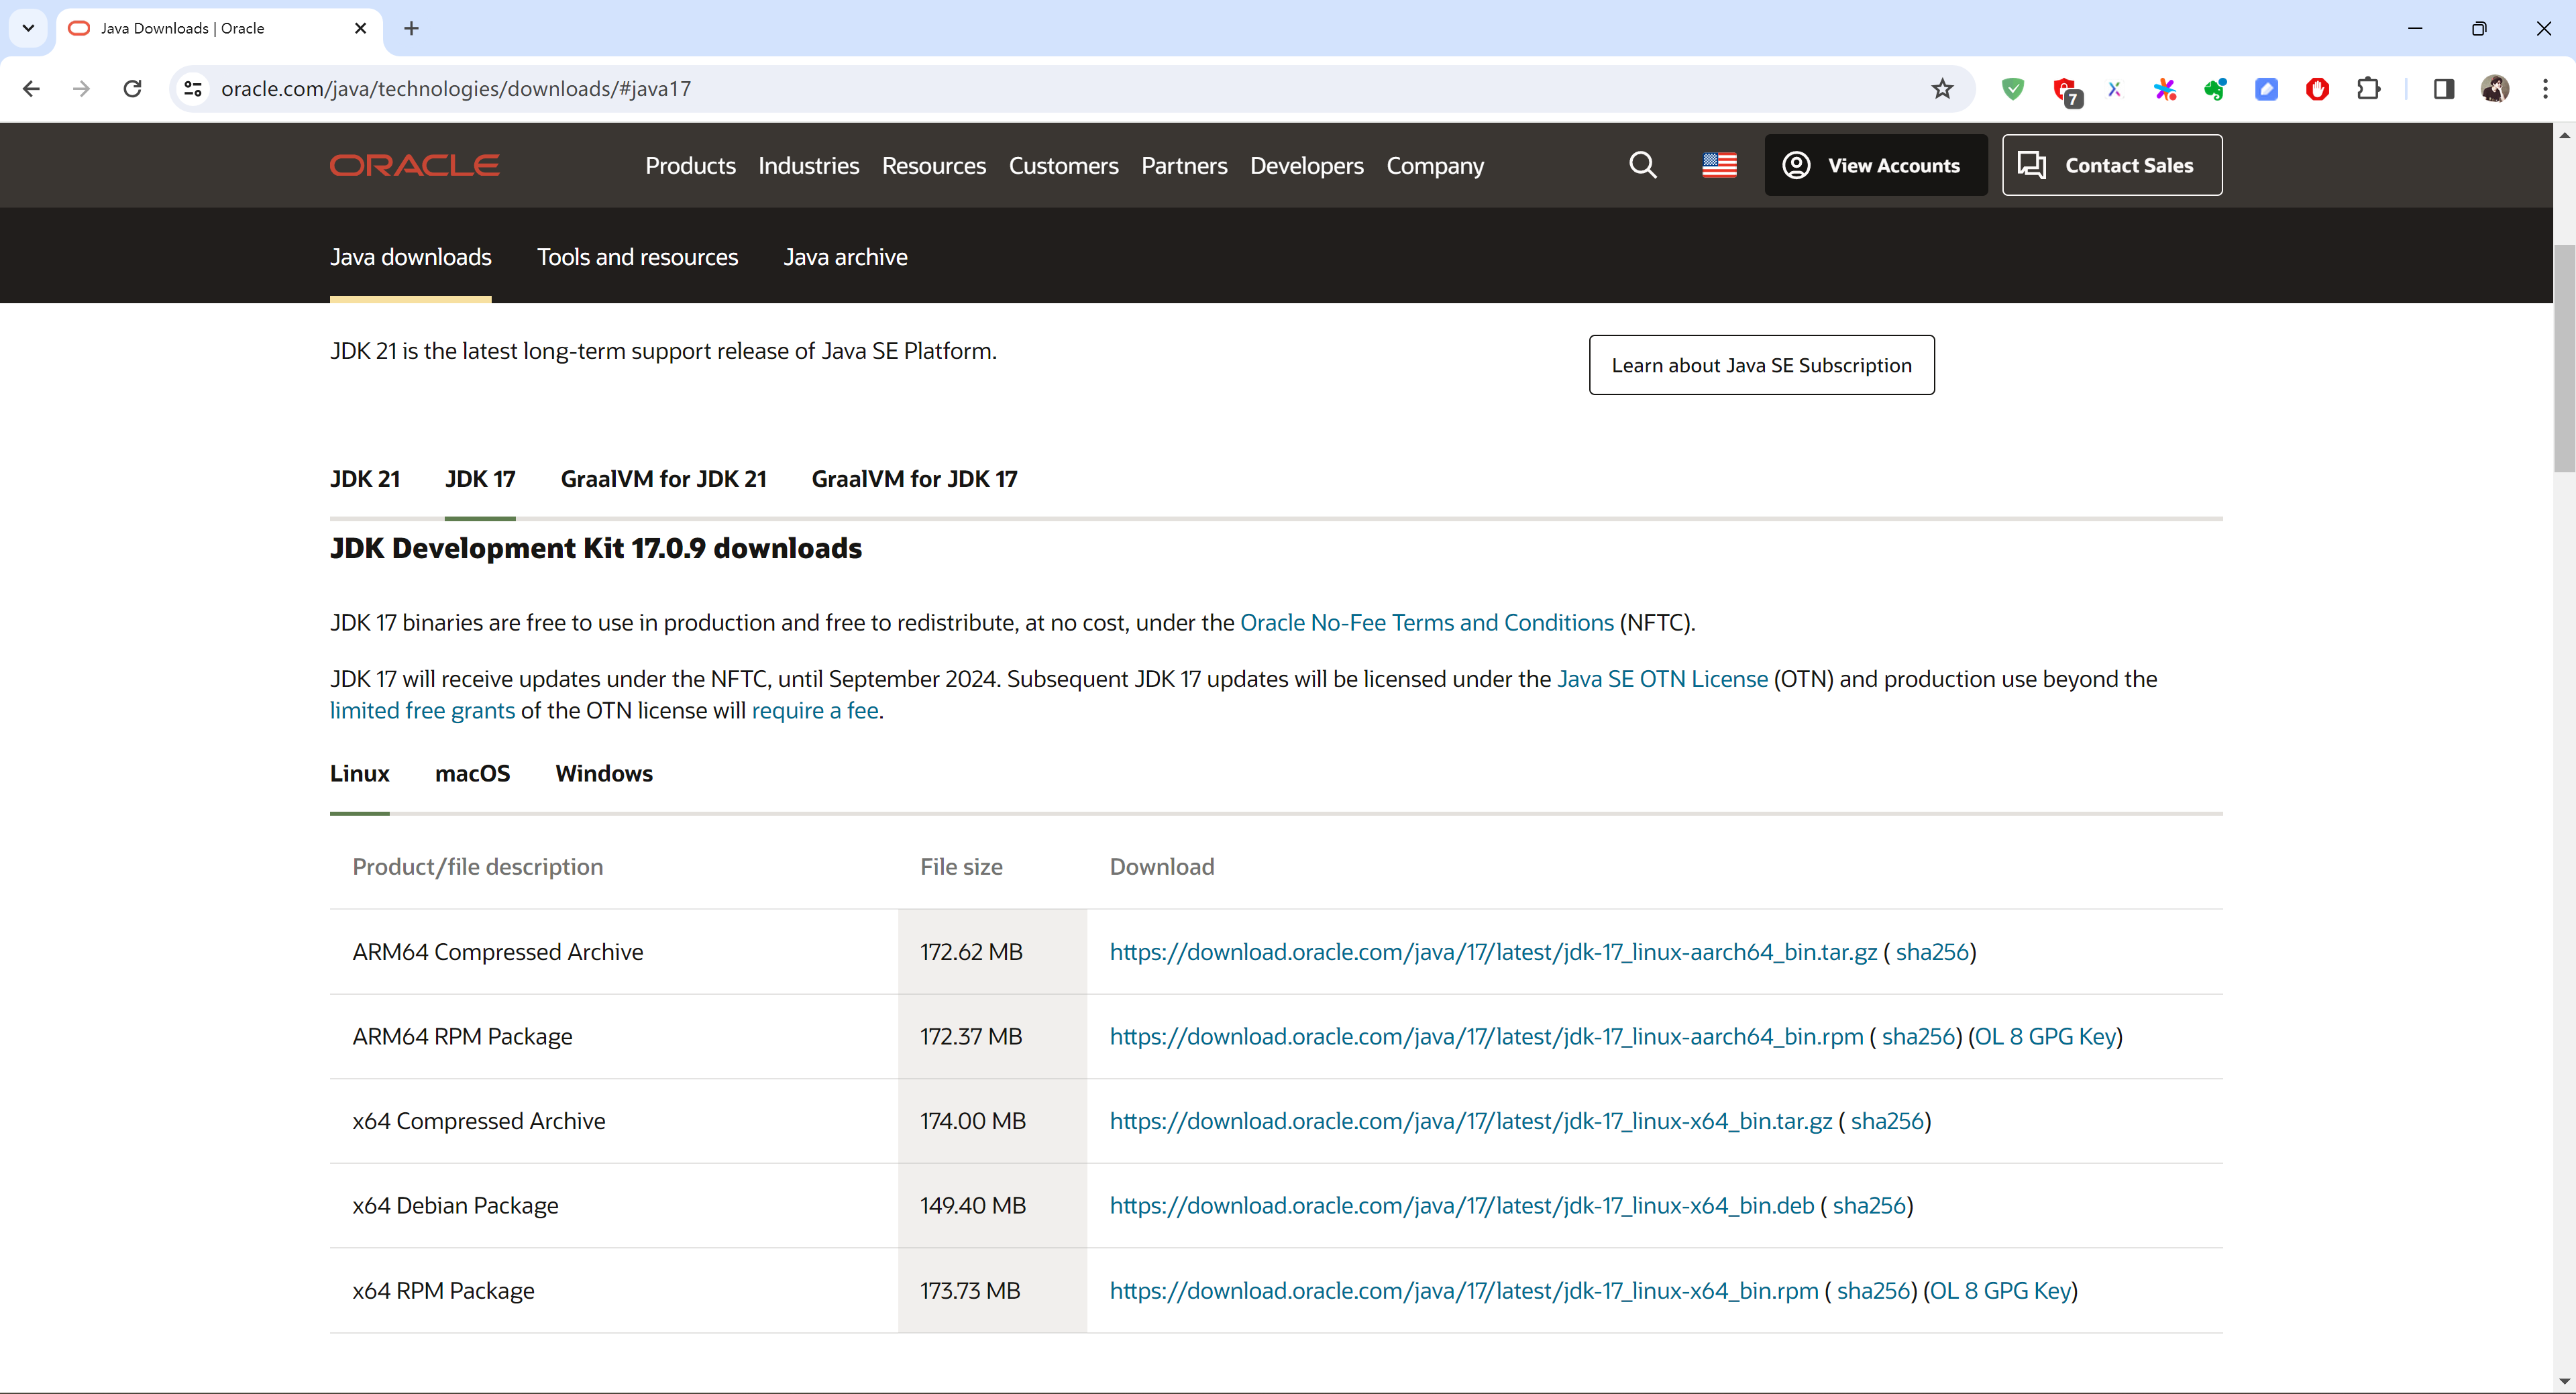This screenshot has width=2576, height=1394.
Task: Open a new browser tab
Action: pyautogui.click(x=411, y=28)
